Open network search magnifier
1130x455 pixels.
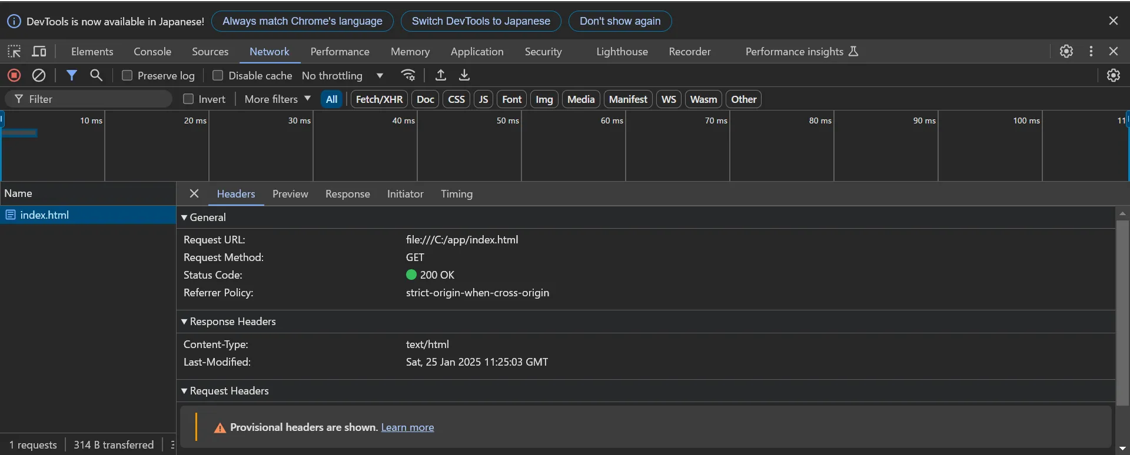96,75
